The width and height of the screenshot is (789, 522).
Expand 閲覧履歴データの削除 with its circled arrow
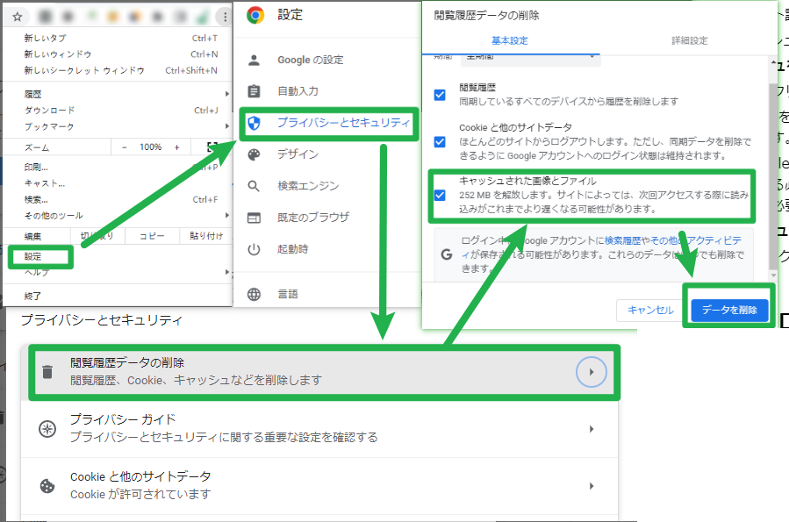tap(592, 372)
